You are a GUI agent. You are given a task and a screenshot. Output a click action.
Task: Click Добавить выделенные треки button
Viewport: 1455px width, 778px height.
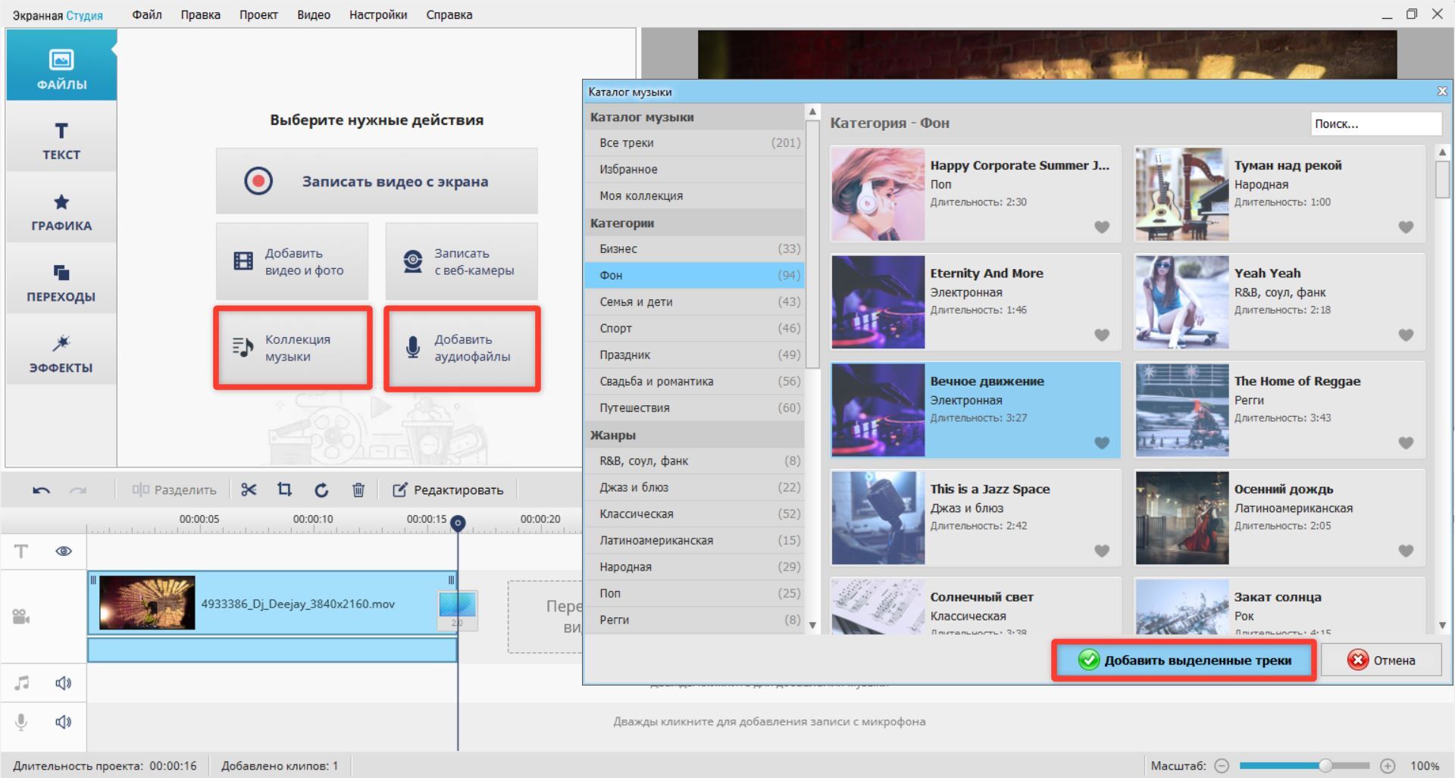coord(1184,661)
